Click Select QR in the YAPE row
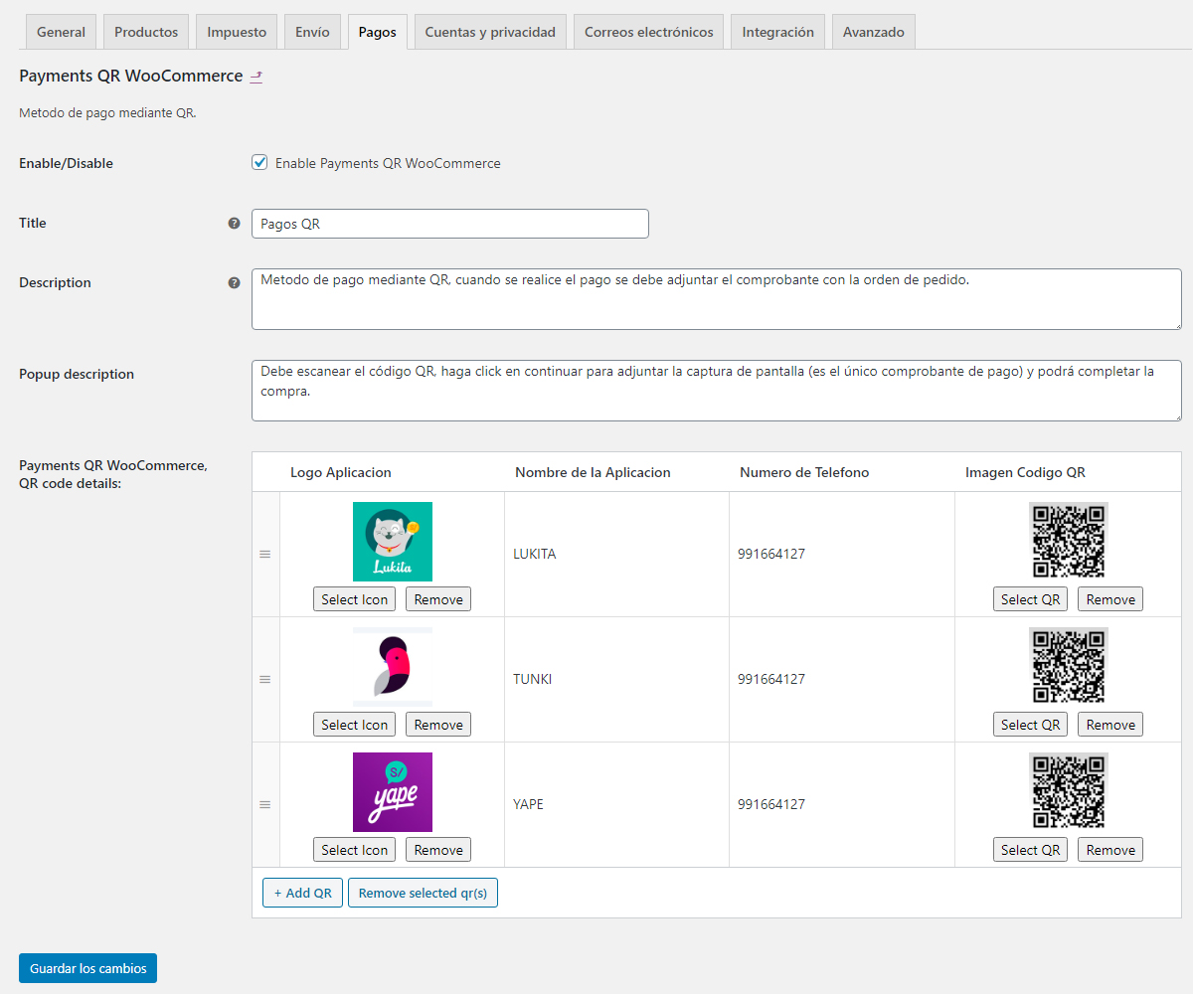This screenshot has width=1193, height=994. (1030, 850)
